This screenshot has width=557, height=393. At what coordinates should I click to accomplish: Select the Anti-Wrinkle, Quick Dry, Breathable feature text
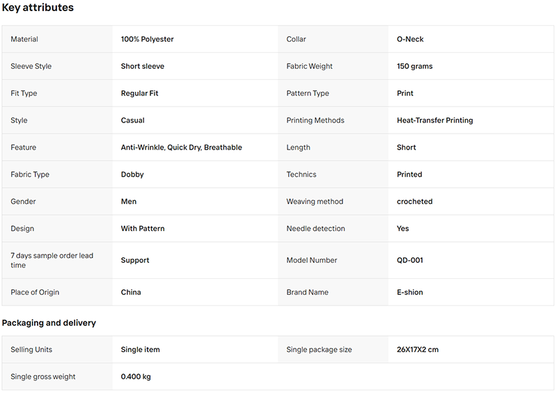point(181,147)
